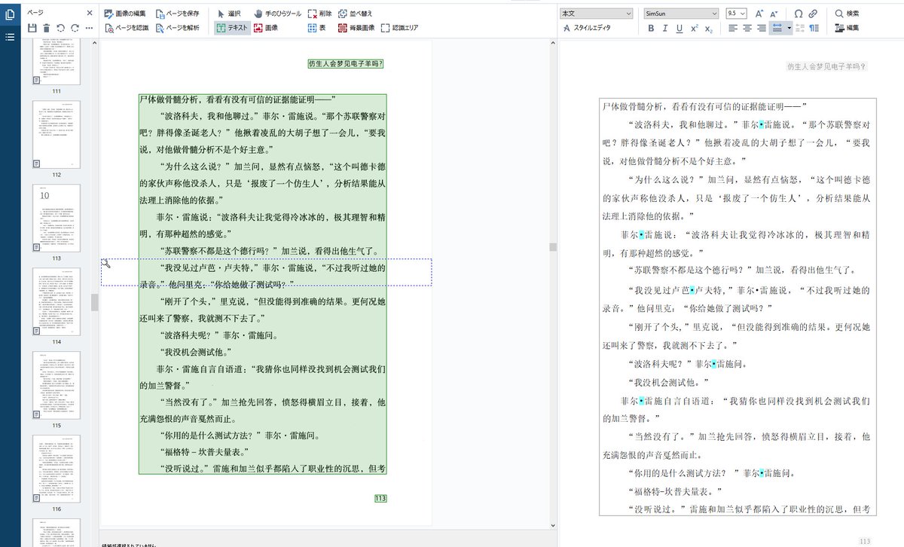The height and width of the screenshot is (547, 904).
Task: Increase font size with A-up icon
Action: pos(759,14)
